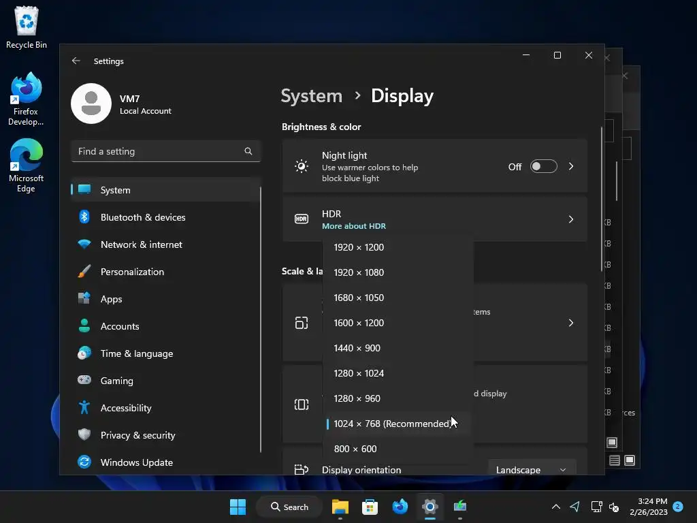This screenshot has height=523, width=697.
Task: Click the Display orientation icon
Action: click(x=302, y=469)
